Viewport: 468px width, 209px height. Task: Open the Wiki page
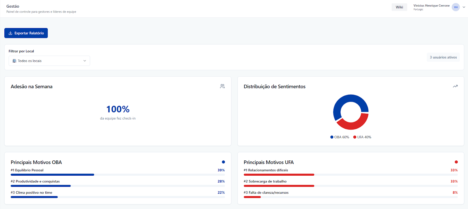click(399, 7)
